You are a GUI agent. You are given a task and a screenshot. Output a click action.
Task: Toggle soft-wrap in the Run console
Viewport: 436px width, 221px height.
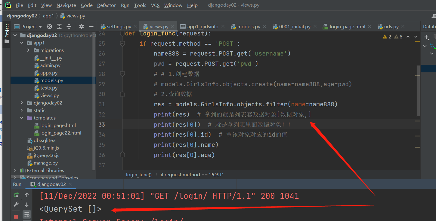point(27,214)
